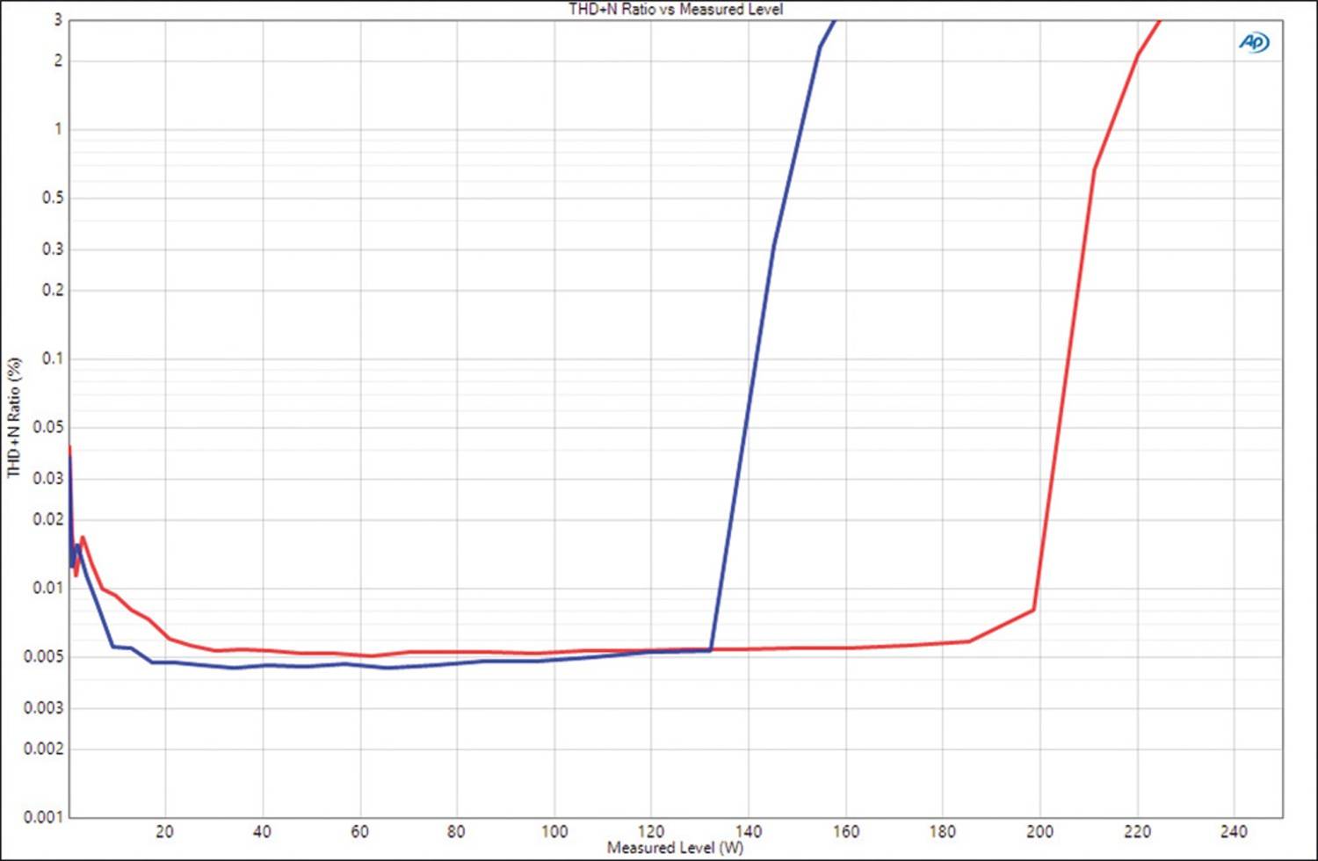The width and height of the screenshot is (1318, 861).
Task: Click the y-axis tick label 0.05
Action: 48,427
